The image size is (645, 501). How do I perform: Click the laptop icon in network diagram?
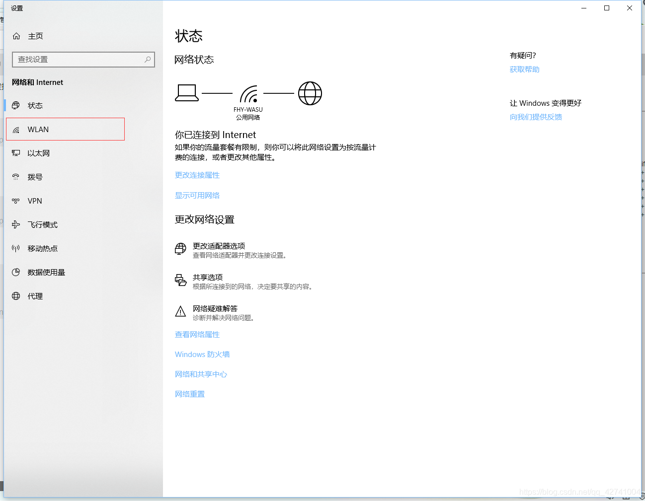[x=187, y=93]
